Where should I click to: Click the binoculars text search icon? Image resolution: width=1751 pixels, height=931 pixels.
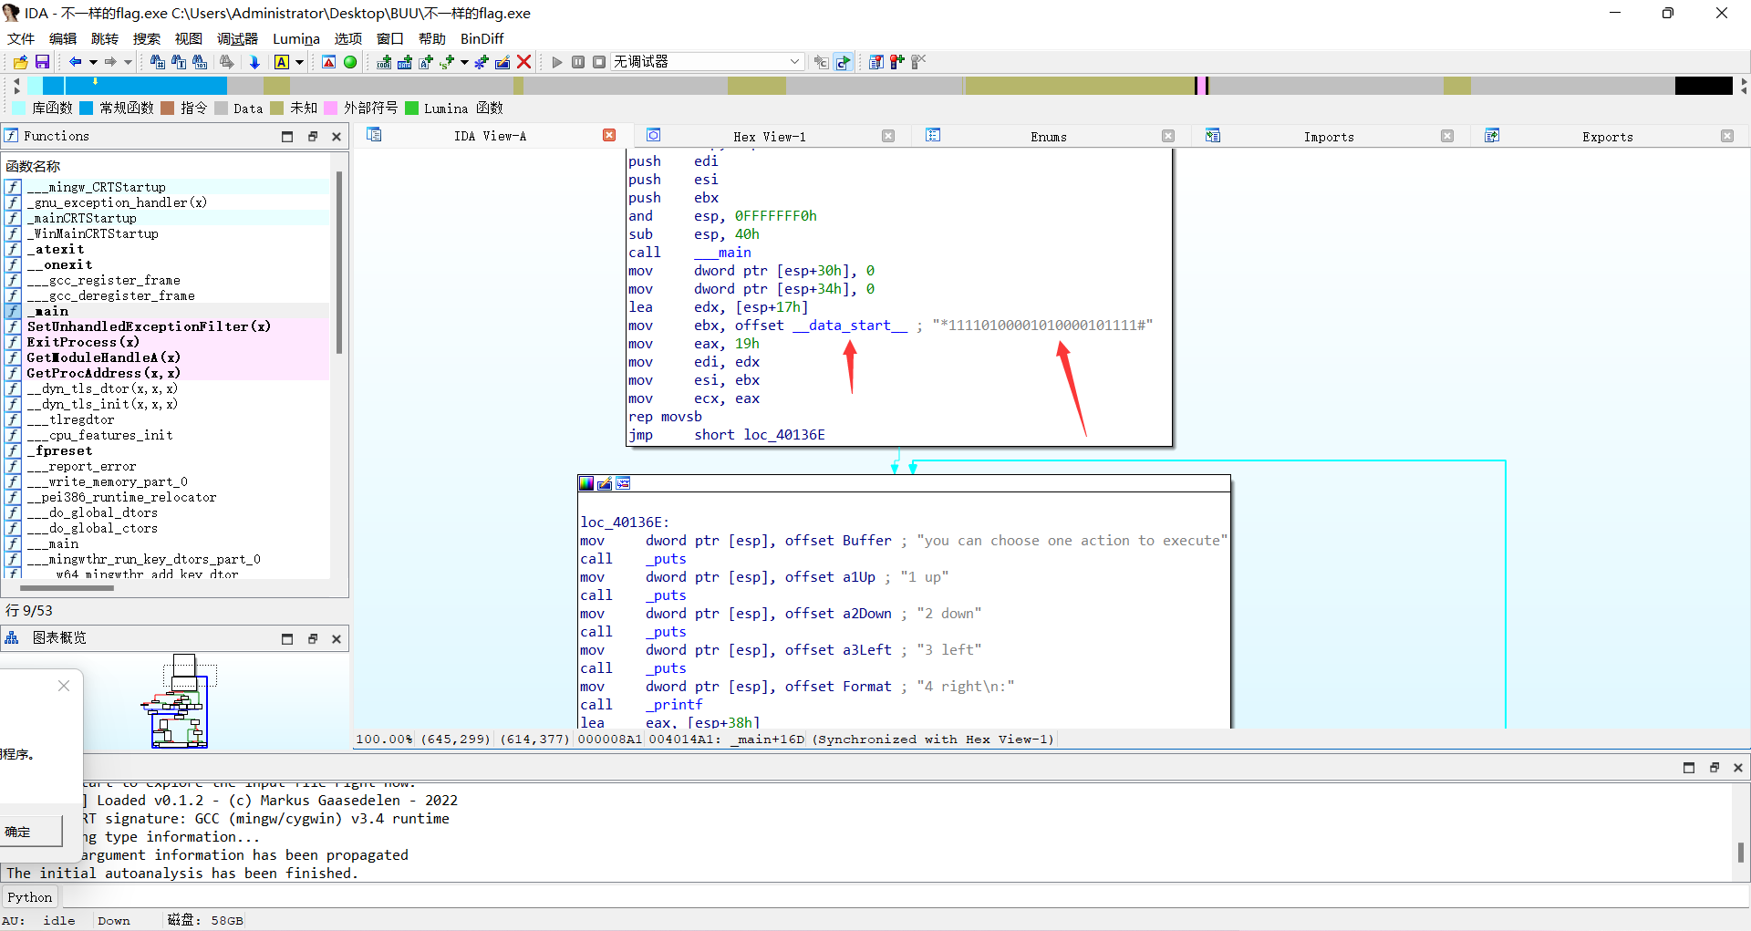(179, 62)
